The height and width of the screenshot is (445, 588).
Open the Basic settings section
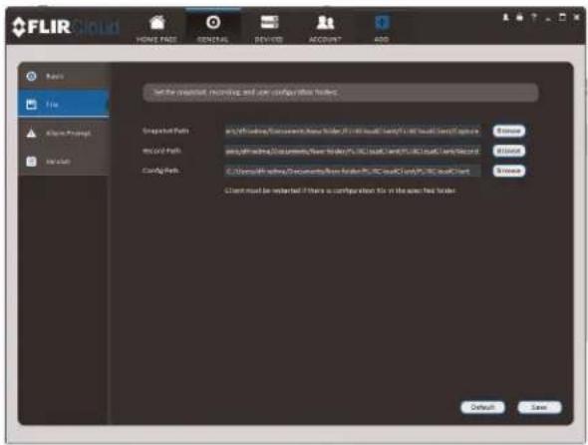[64, 76]
